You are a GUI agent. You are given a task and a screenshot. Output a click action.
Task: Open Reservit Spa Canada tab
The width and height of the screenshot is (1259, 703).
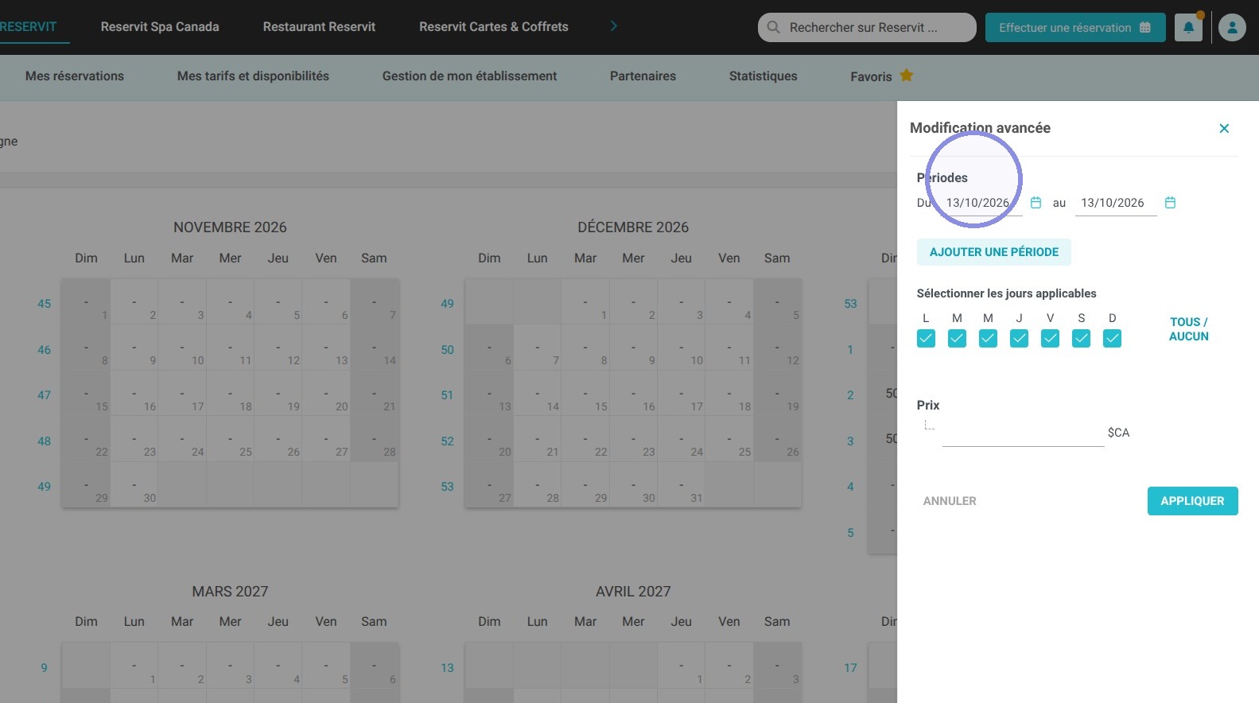tap(160, 26)
